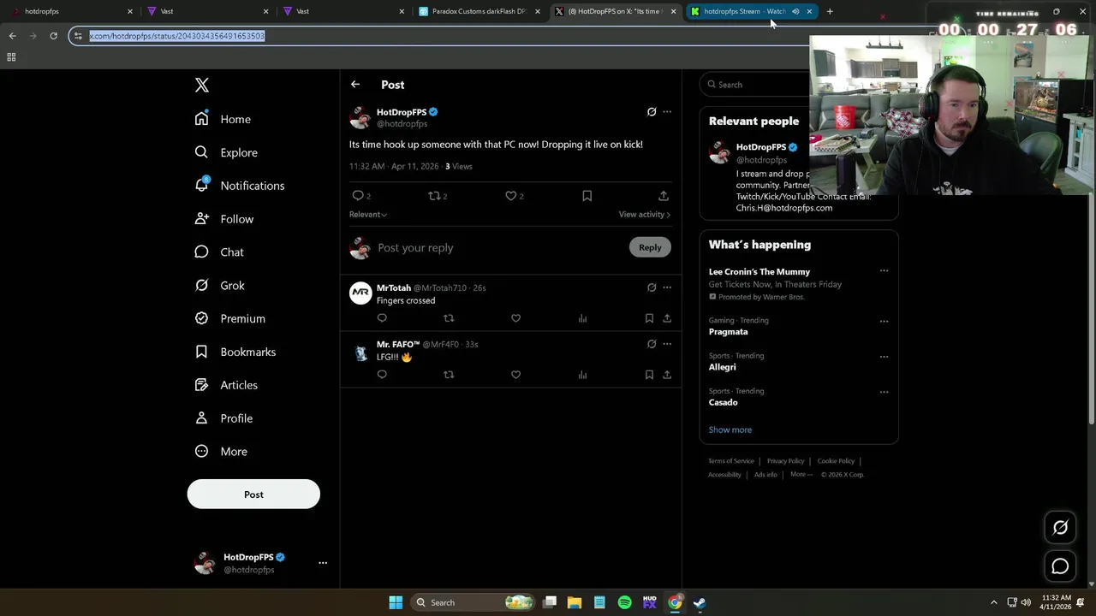Viewport: 1096px width, 616px height.
Task: Open More options in the sidebar
Action: click(221, 452)
